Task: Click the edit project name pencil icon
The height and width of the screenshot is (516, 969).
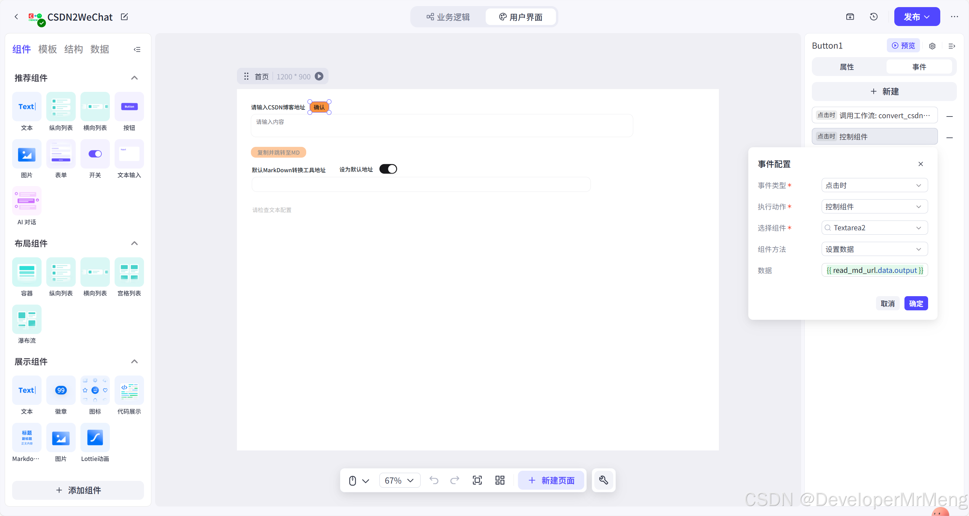Action: 124,17
